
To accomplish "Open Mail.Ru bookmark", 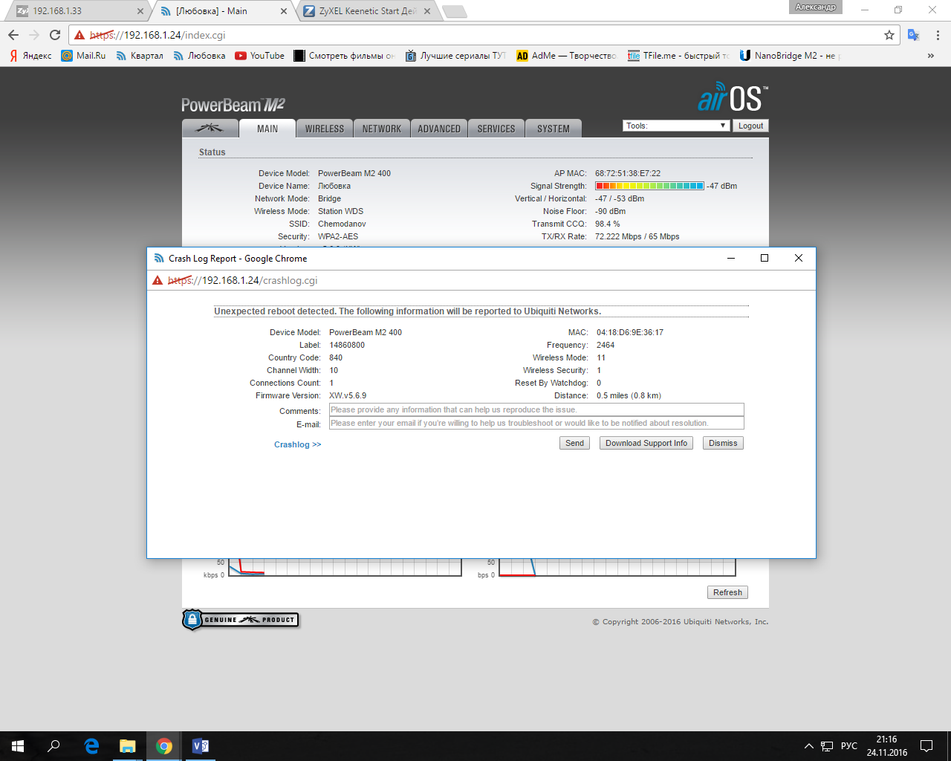I will (83, 56).
